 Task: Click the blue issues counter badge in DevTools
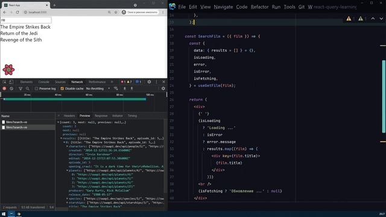138,82
